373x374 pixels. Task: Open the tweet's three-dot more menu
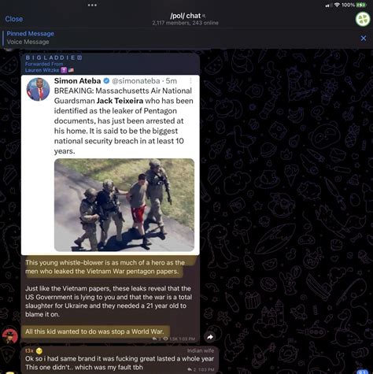[191, 81]
